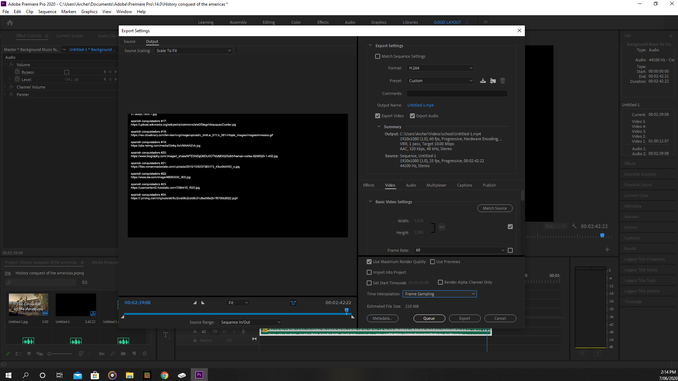This screenshot has height=381, width=678.
Task: Switch to the Multiplexer tab
Action: click(x=437, y=185)
